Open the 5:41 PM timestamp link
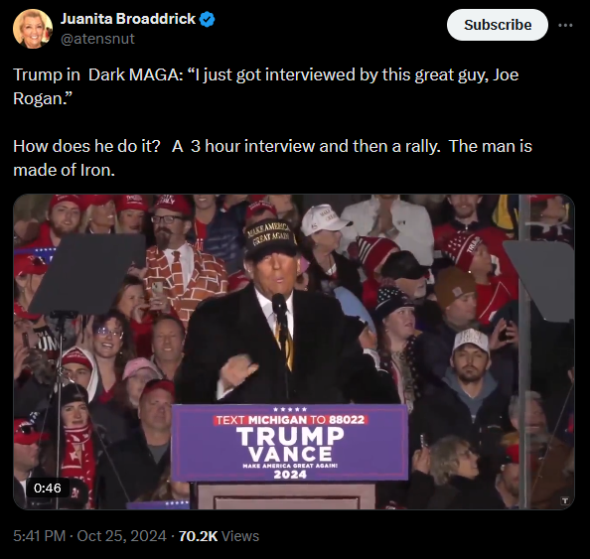Screen dimensions: 590x559 click(39, 536)
